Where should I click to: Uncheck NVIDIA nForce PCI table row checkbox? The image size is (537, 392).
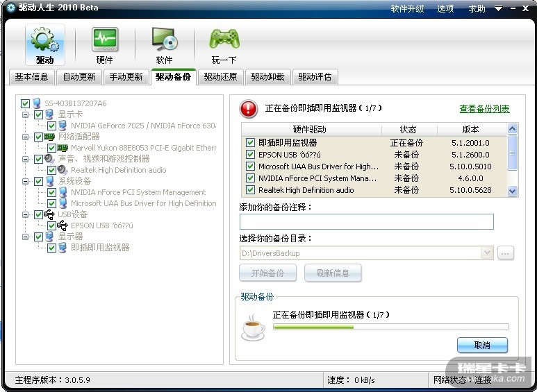coord(250,178)
